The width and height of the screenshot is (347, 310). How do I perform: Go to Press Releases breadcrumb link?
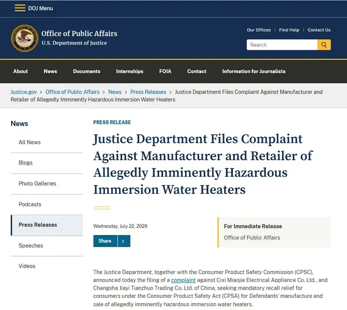click(148, 92)
